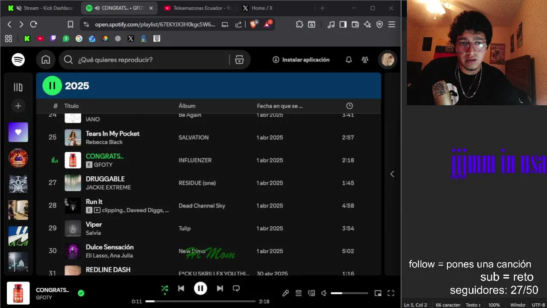Image resolution: width=547 pixels, height=308 pixels.
Task: Bookmark this page with the bookmark icon
Action: click(71, 24)
